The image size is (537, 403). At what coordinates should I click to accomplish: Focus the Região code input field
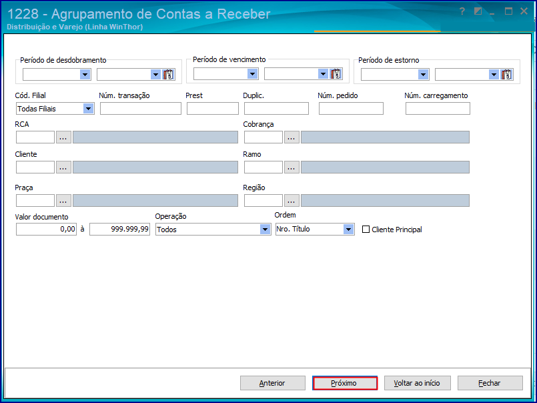click(263, 200)
